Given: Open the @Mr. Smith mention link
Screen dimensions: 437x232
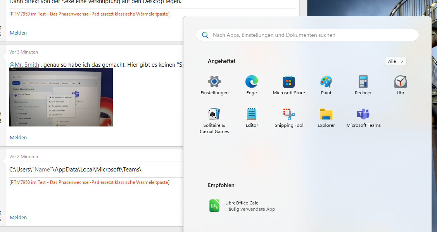Looking at the screenshot, I should pyautogui.click(x=24, y=65).
